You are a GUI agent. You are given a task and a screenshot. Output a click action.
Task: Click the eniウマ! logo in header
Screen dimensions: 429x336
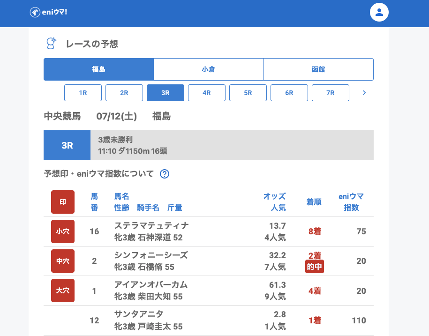(x=49, y=12)
